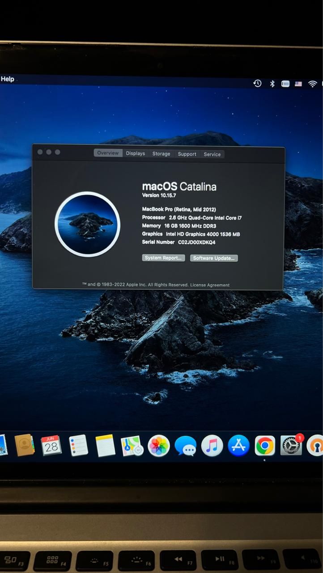Open System Preferences with the badge
323x573 pixels.
[291, 446]
